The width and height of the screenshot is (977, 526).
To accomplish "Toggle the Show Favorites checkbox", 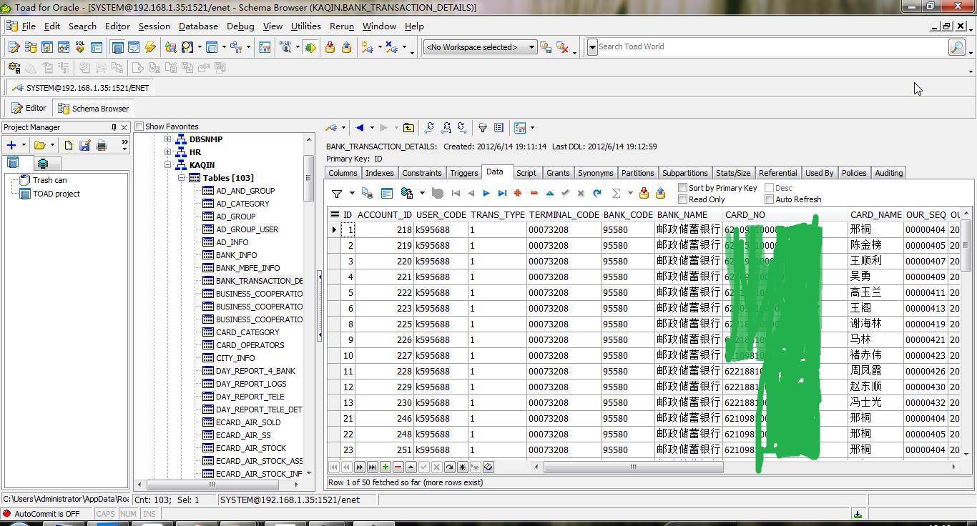I will click(139, 126).
